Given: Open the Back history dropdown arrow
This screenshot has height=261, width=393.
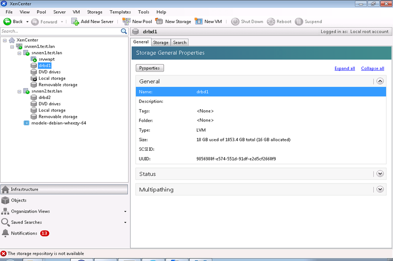Looking at the screenshot, I should 28,22.
